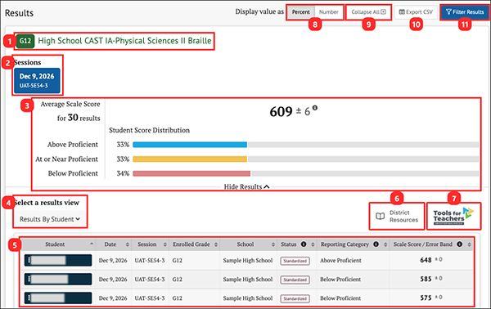
Task: Click the yellow At or Near Proficient bar
Action: click(x=190, y=159)
